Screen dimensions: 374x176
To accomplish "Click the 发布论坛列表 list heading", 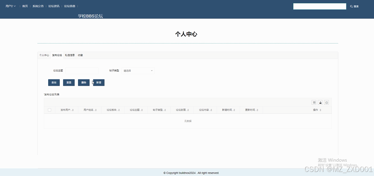I will (52, 95).
